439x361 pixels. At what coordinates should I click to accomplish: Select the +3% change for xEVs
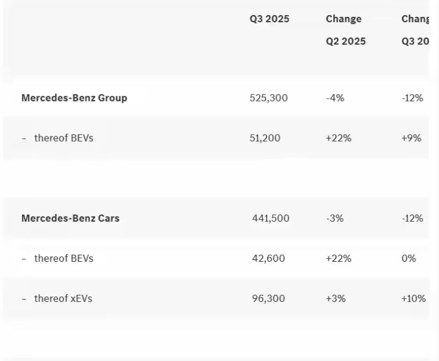[x=336, y=298]
